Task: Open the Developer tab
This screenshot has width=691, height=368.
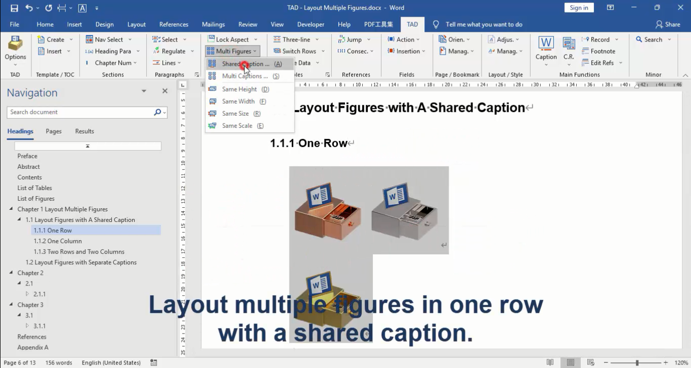Action: click(311, 24)
